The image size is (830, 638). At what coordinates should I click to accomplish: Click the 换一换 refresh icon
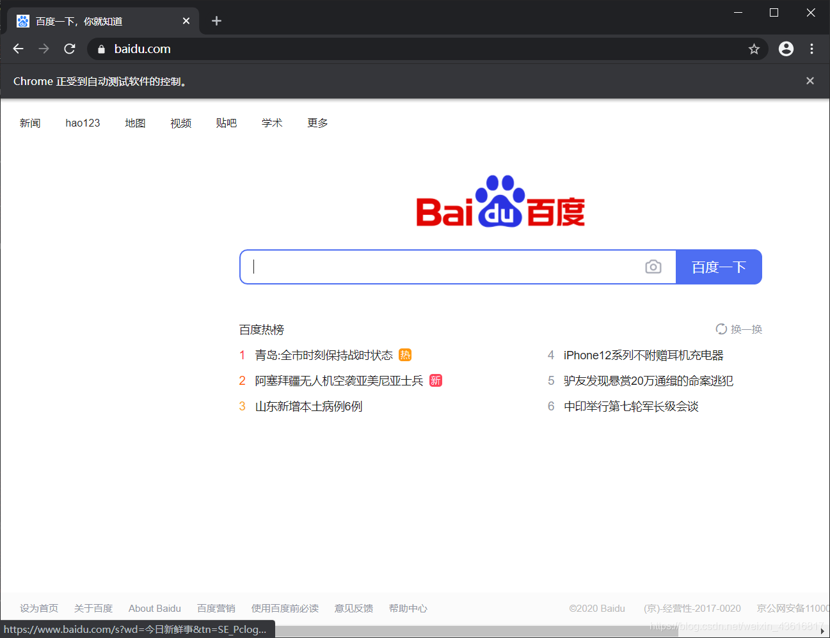[721, 329]
